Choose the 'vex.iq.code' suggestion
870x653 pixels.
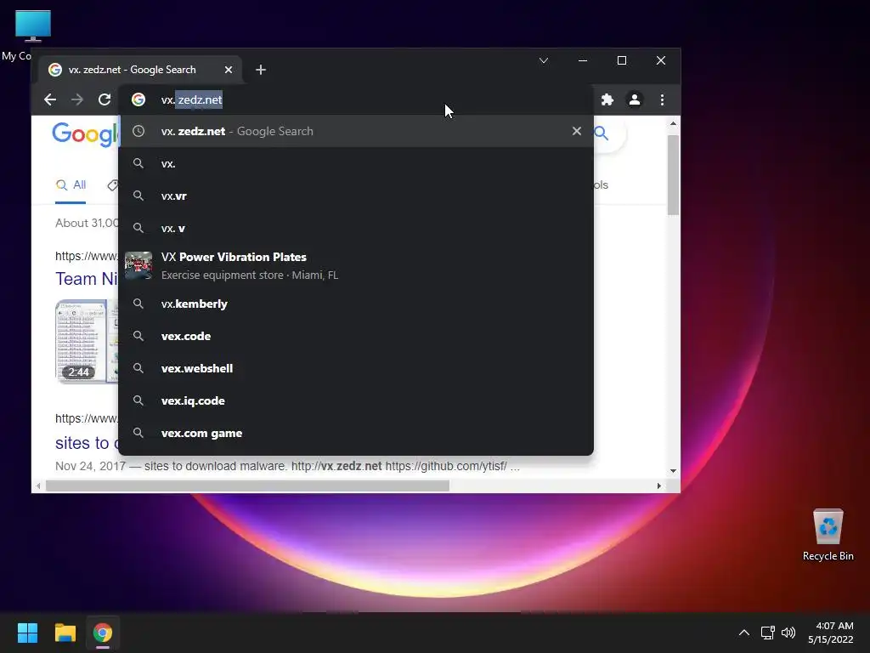(356, 400)
